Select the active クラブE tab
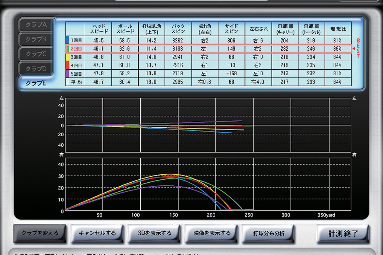This screenshot has width=383, height=255. click(36, 83)
